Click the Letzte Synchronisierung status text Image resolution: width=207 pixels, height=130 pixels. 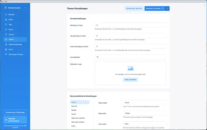(x=15, y=127)
